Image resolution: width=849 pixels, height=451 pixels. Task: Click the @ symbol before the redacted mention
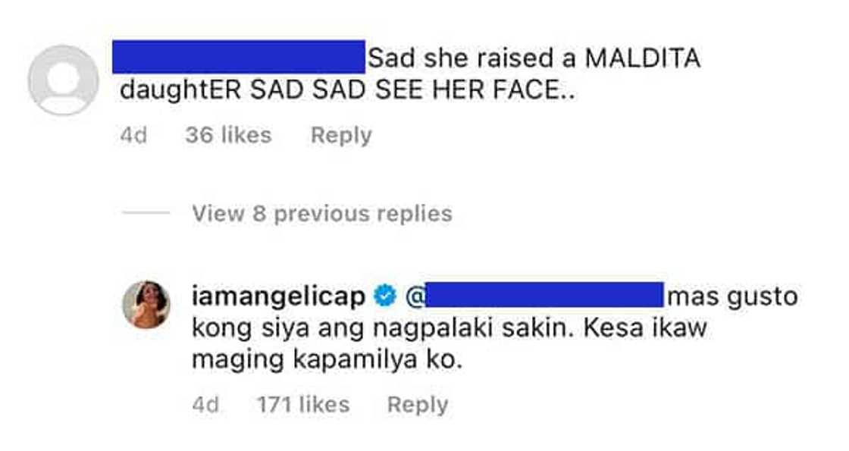[415, 296]
